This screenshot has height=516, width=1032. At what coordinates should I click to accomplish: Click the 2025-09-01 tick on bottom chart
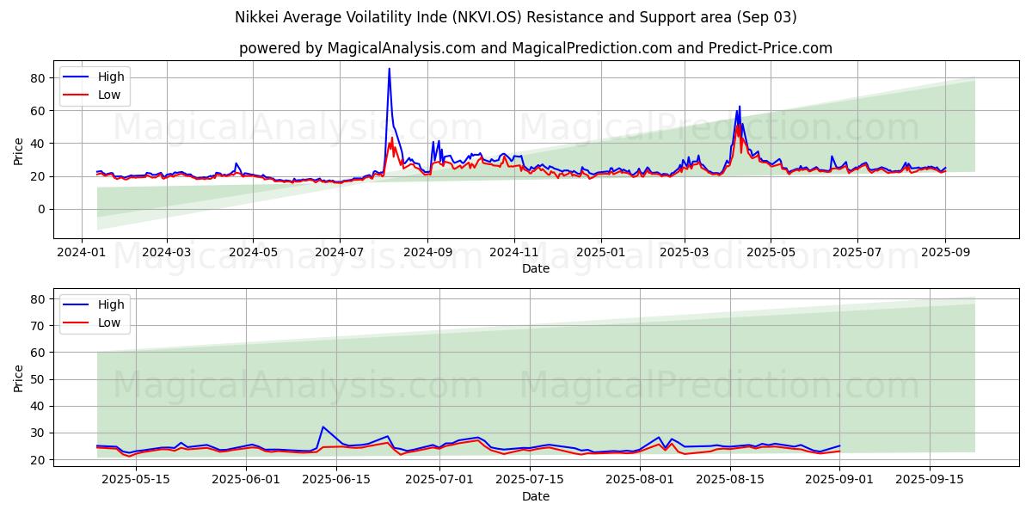tap(839, 481)
